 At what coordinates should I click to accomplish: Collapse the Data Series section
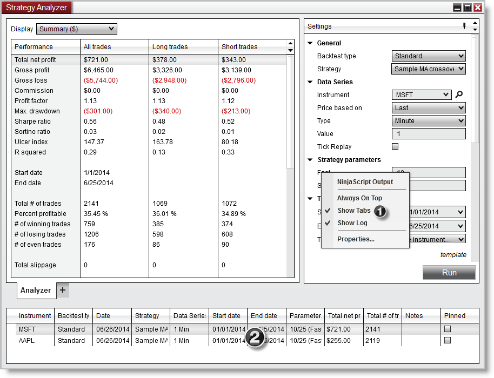pyautogui.click(x=310, y=82)
